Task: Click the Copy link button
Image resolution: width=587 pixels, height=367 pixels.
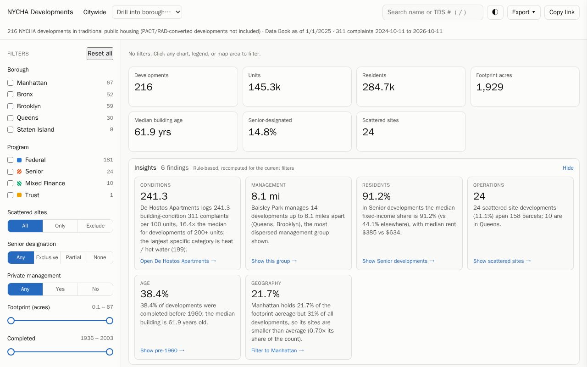Action: [562, 12]
